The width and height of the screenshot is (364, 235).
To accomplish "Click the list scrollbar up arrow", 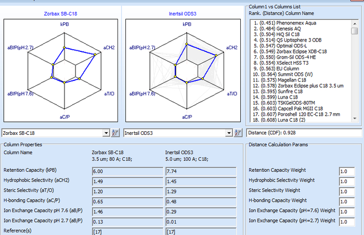I will 355,24.
